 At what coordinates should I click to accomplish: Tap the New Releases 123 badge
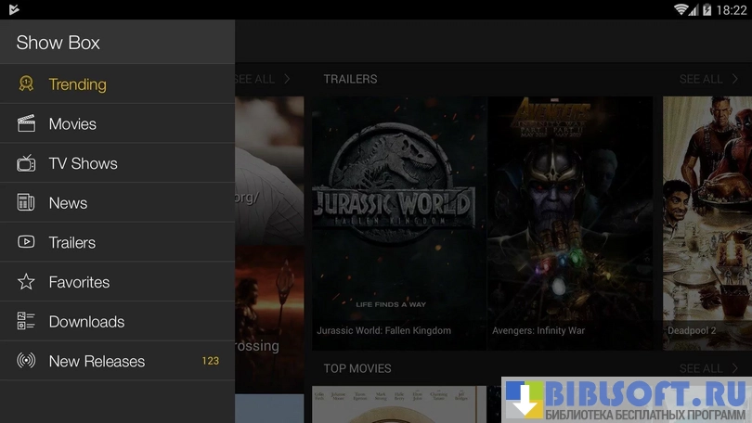(x=211, y=361)
